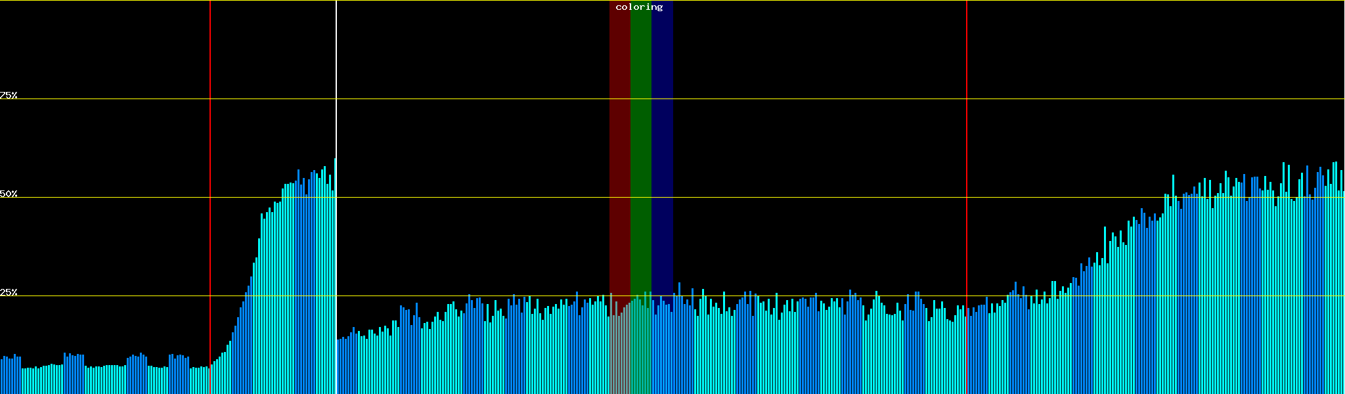Click the "coloring" label at top
The height and width of the screenshot is (394, 1345).
click(x=639, y=7)
